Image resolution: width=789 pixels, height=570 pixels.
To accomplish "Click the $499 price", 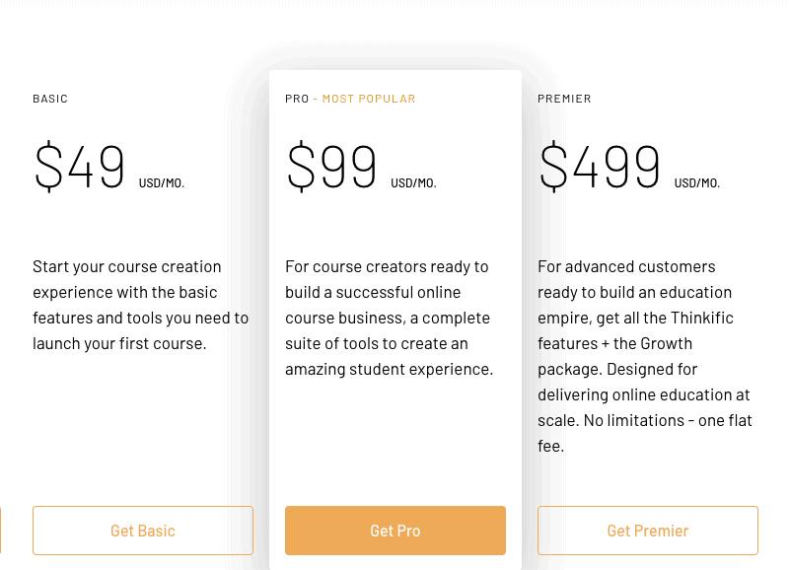I will click(x=600, y=167).
